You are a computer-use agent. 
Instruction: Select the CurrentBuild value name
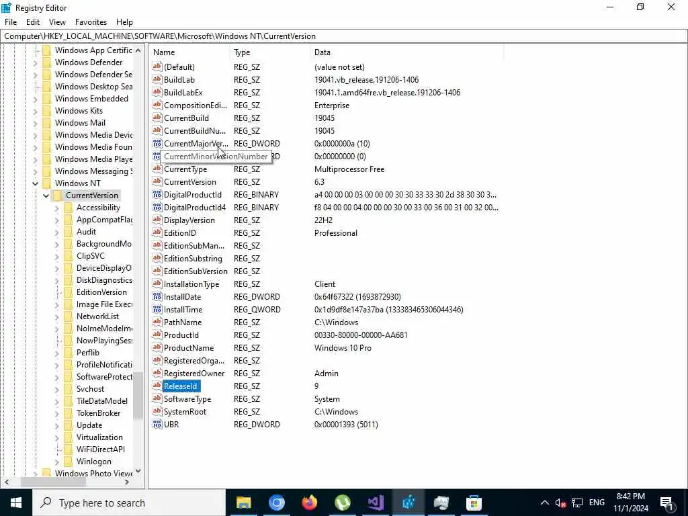pos(186,118)
